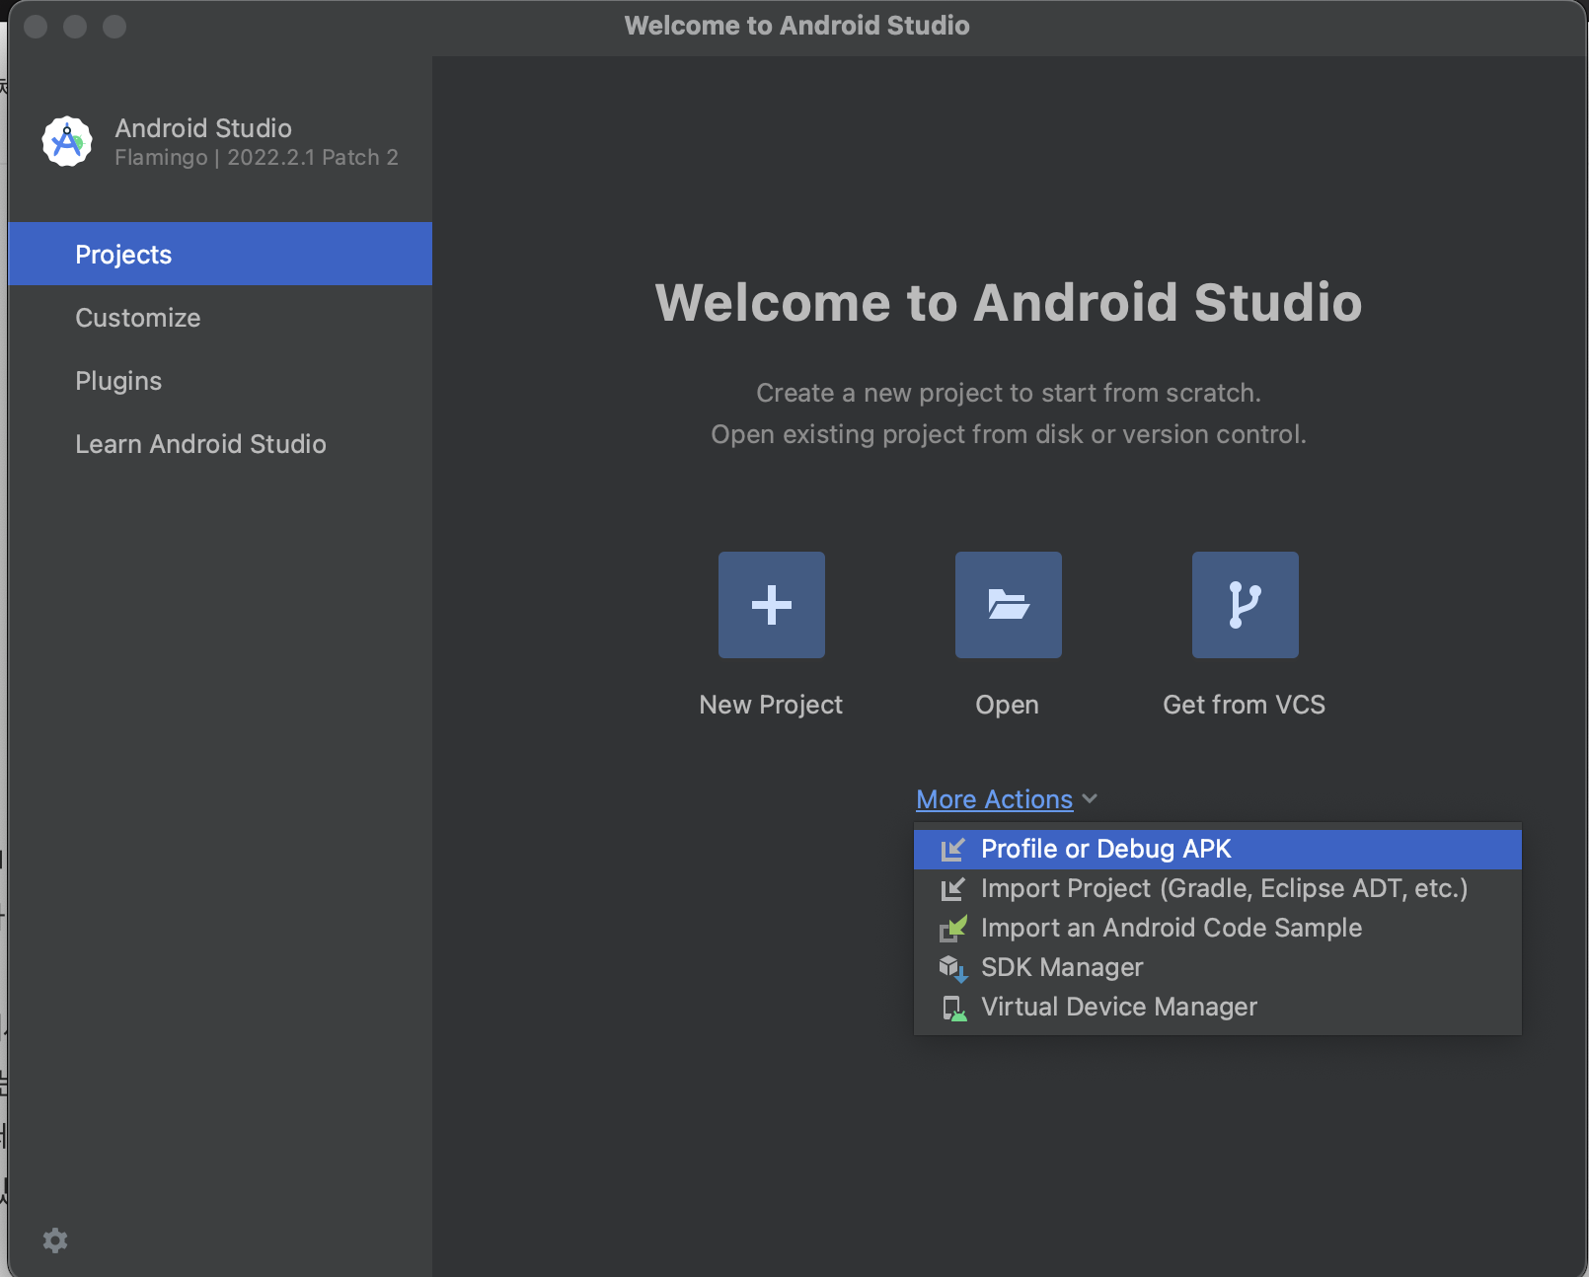Image resolution: width=1589 pixels, height=1277 pixels.
Task: Click the Android Studio logo icon
Action: (x=67, y=141)
